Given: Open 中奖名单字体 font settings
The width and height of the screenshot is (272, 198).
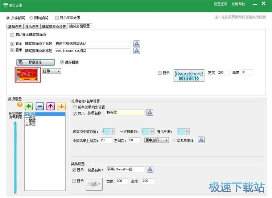Looking at the screenshot, I should coord(201,140).
